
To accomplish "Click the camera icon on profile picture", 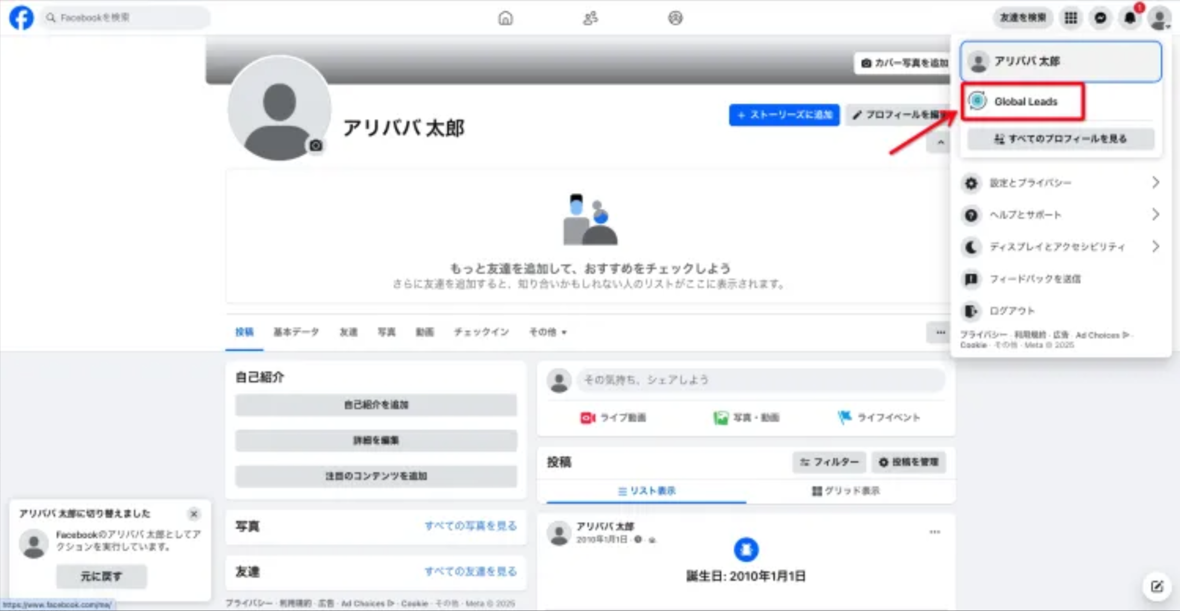I will [x=316, y=145].
